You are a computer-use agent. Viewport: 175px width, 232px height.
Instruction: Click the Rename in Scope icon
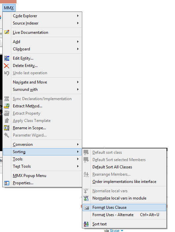pos(7,128)
